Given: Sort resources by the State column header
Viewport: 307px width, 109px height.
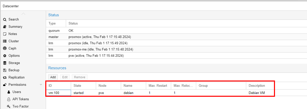Looking at the screenshot, I should click(x=77, y=86).
